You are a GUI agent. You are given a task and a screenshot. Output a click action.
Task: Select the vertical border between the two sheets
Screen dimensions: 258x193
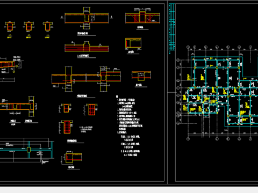pos(167,93)
